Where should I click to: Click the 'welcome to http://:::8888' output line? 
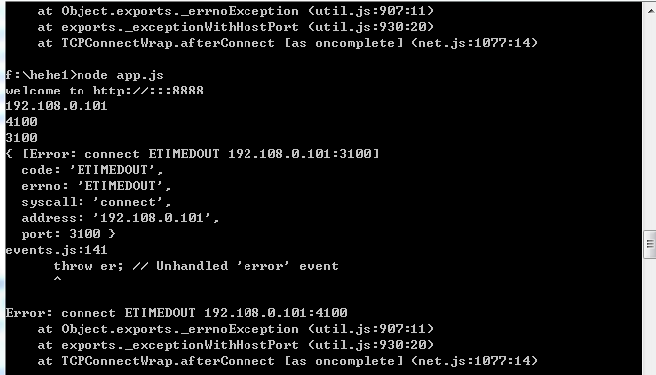coord(104,91)
